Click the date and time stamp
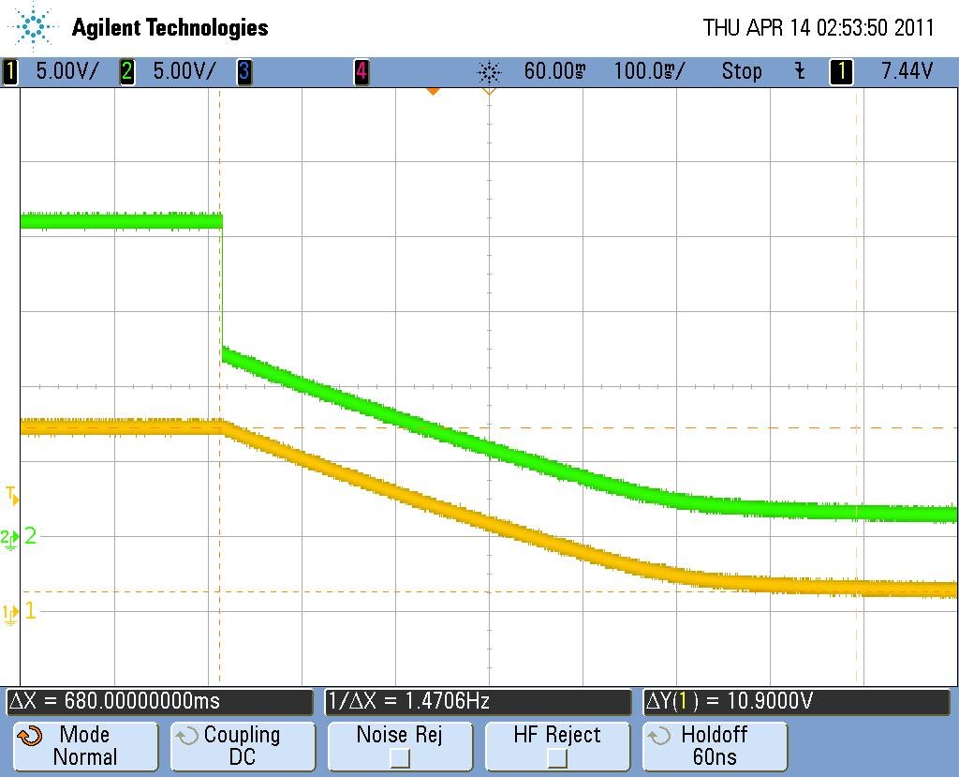 click(819, 27)
